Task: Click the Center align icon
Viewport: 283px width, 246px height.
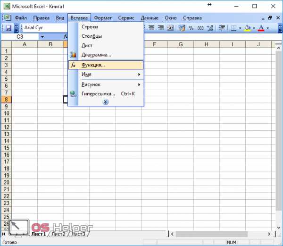Action: pos(151,28)
